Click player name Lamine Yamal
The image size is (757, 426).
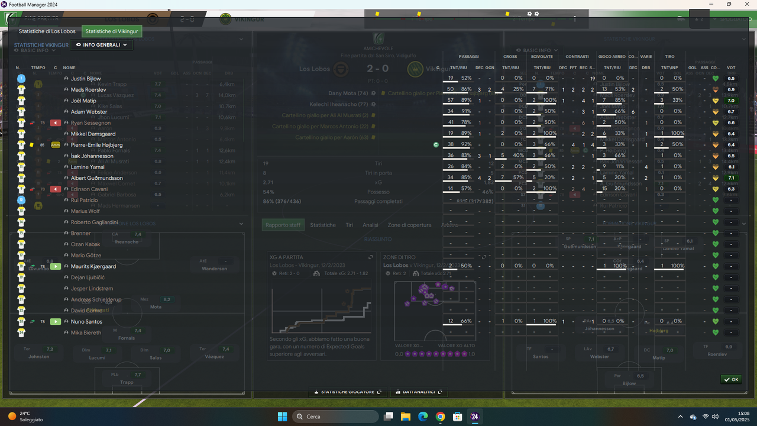(x=88, y=167)
